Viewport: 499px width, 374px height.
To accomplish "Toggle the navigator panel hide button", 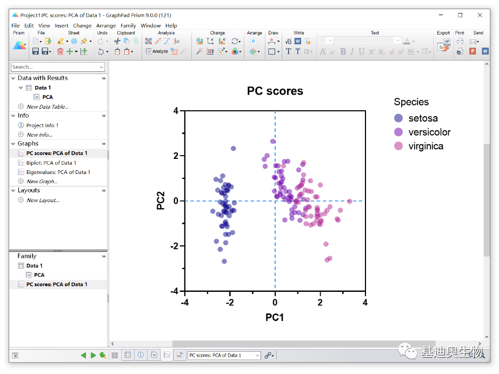I will tap(15, 355).
